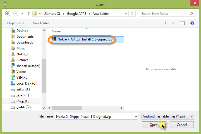Click the WinRAR zip file icon
This screenshot has height=134, width=201.
click(54, 39)
